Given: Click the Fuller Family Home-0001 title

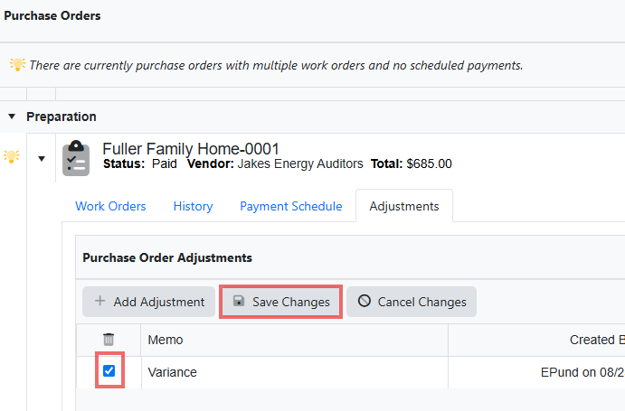Looking at the screenshot, I should point(191,149).
